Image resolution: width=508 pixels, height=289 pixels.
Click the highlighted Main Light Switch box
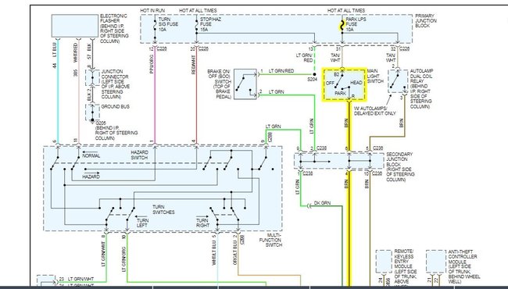tap(344, 85)
